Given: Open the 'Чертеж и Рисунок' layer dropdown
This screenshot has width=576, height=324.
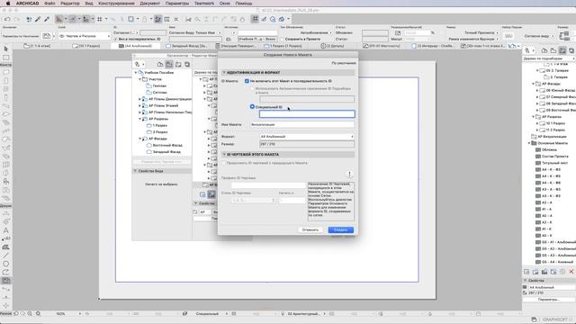Looking at the screenshot, I should tap(85, 36).
